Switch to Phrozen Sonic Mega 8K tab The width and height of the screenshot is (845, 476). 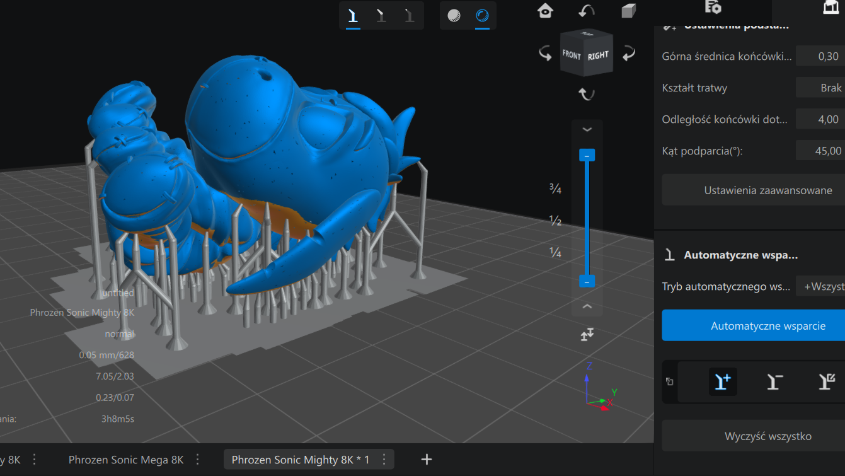point(126,460)
